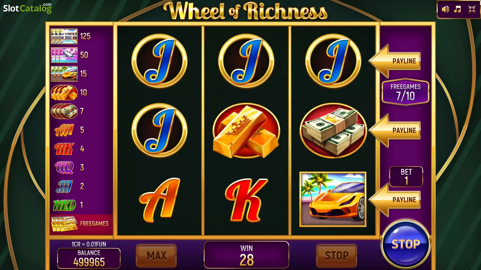The width and height of the screenshot is (481, 270).
Task: Click the FREEGAMES 7/10 counter badge
Action: pos(405,92)
